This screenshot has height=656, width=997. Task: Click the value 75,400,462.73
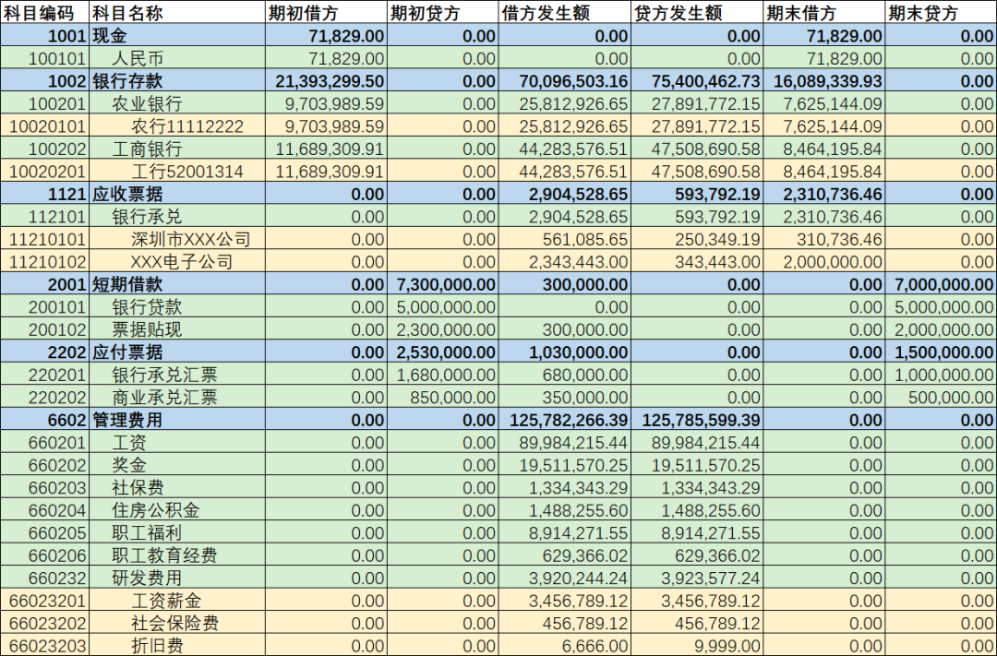[697, 80]
